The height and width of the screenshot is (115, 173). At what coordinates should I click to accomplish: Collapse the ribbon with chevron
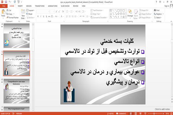tap(171, 21)
